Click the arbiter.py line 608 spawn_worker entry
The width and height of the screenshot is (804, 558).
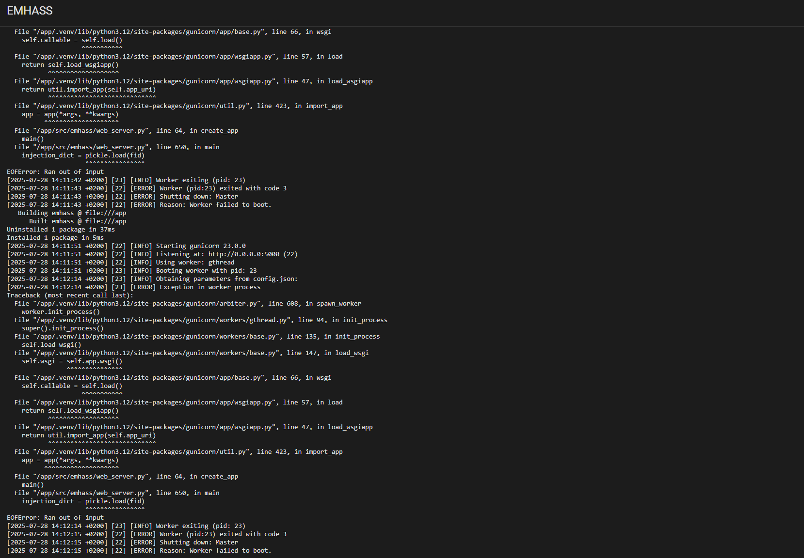tap(188, 304)
